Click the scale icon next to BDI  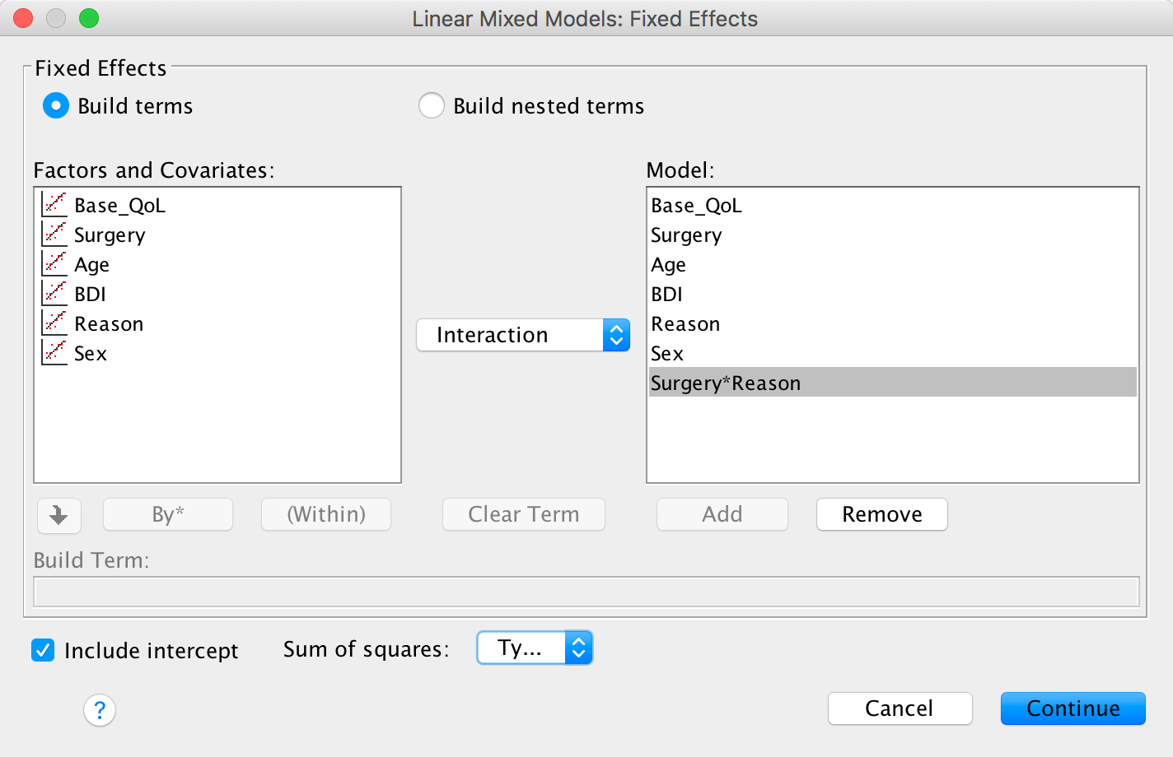coord(54,294)
